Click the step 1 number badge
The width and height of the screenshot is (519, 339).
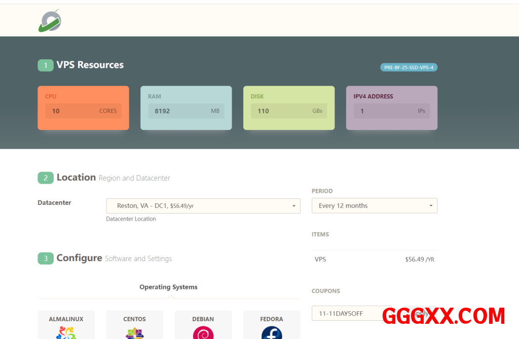tap(46, 65)
